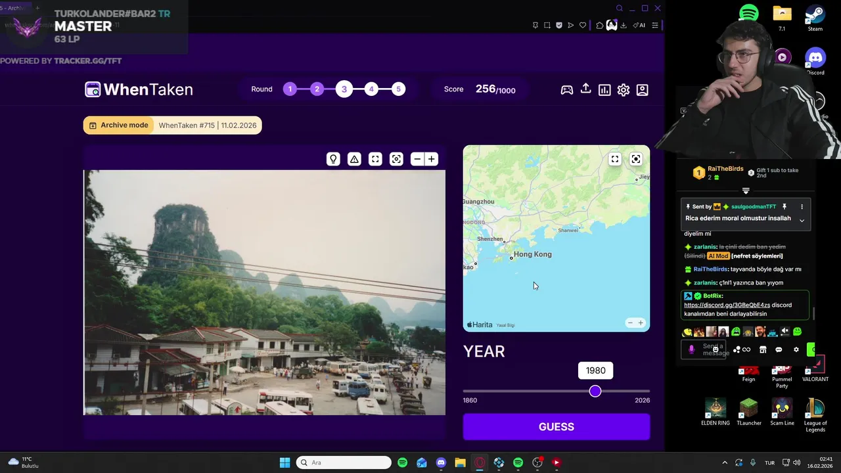Select round 5 indicator

(398, 89)
